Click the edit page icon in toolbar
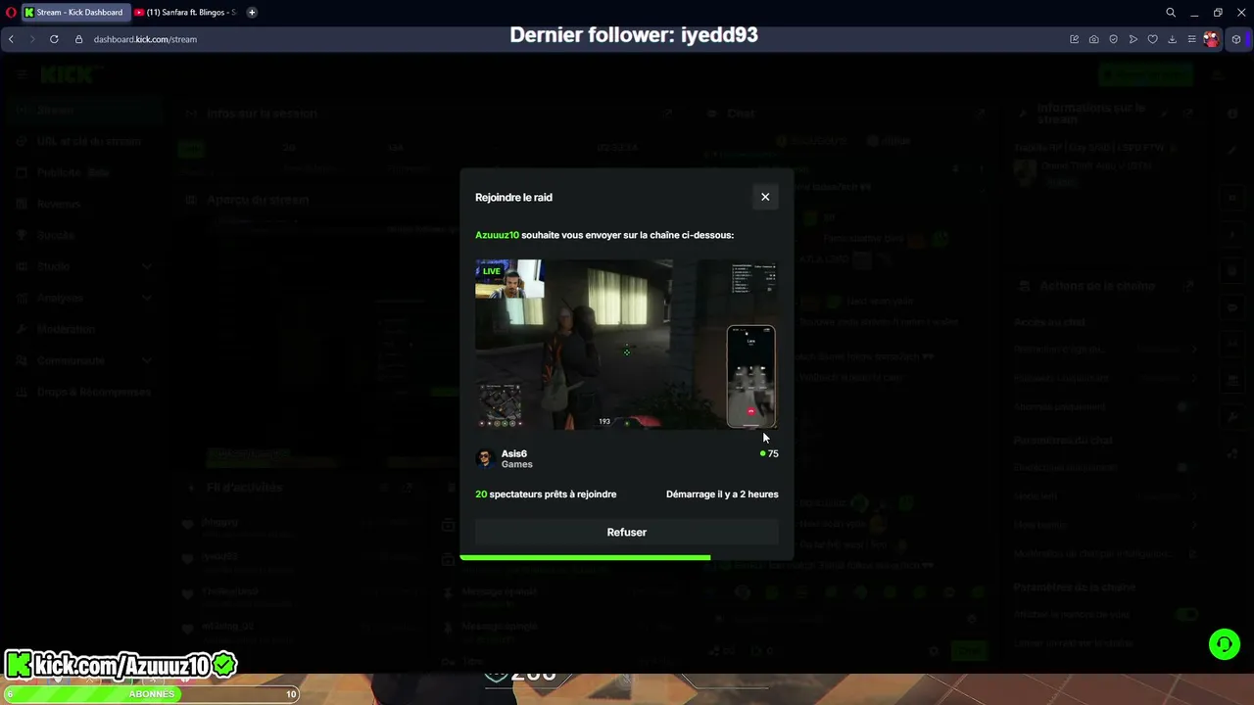The height and width of the screenshot is (705, 1254). pyautogui.click(x=1075, y=39)
